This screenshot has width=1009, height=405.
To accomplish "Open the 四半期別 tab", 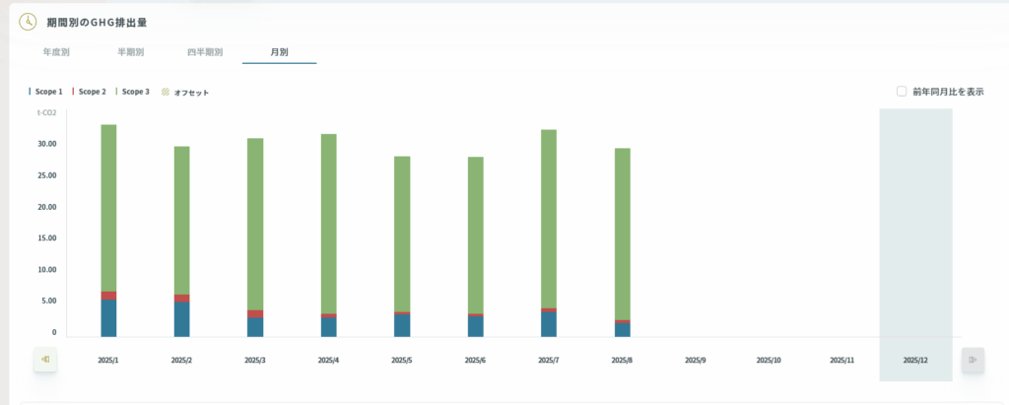I will [x=205, y=51].
